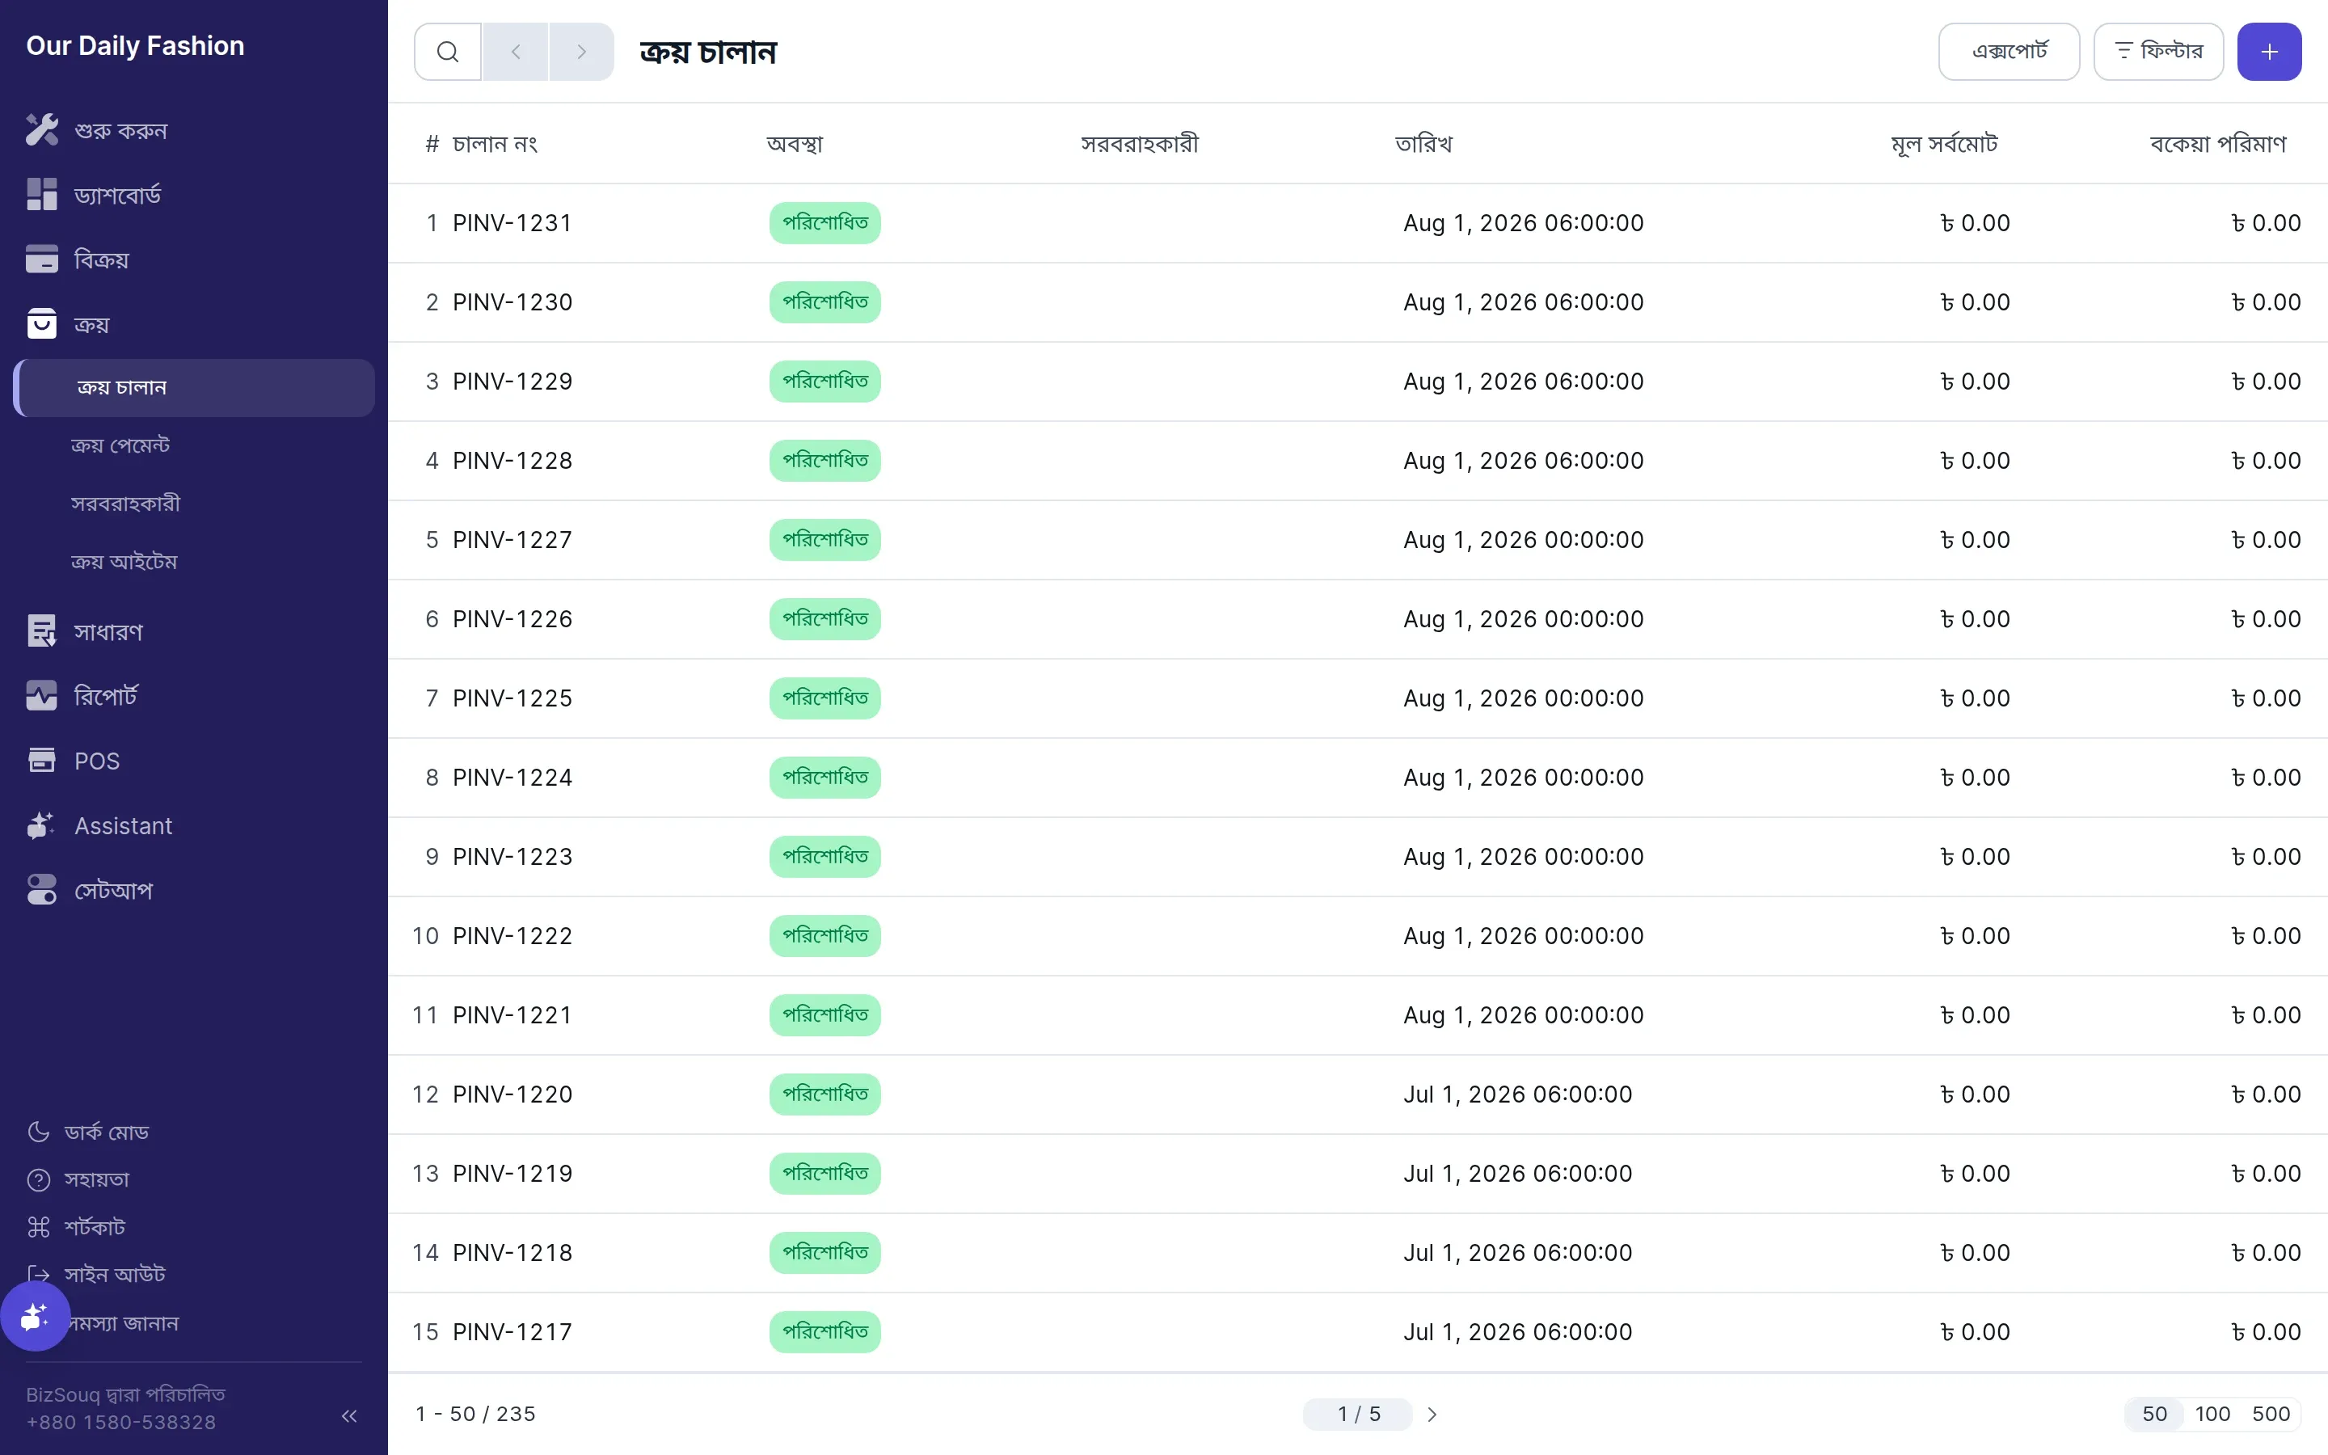Click the blue plus button to add invoice

click(2269, 52)
